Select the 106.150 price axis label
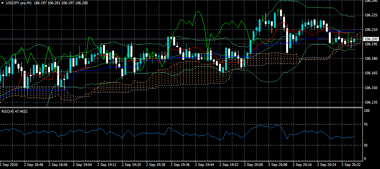380x169 pixels. tap(371, 88)
